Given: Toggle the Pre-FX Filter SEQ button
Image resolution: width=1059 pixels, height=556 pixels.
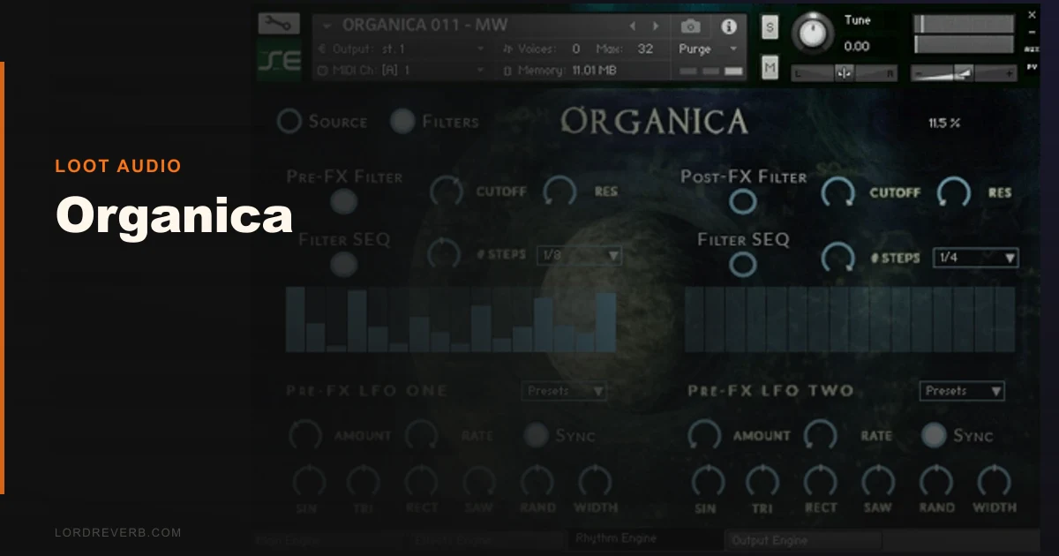Looking at the screenshot, I should tap(343, 264).
